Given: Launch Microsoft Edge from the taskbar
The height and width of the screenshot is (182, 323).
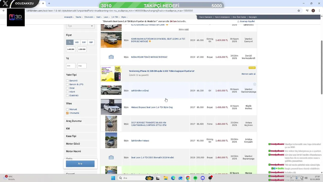Looking at the screenshot, I should tap(173, 178).
